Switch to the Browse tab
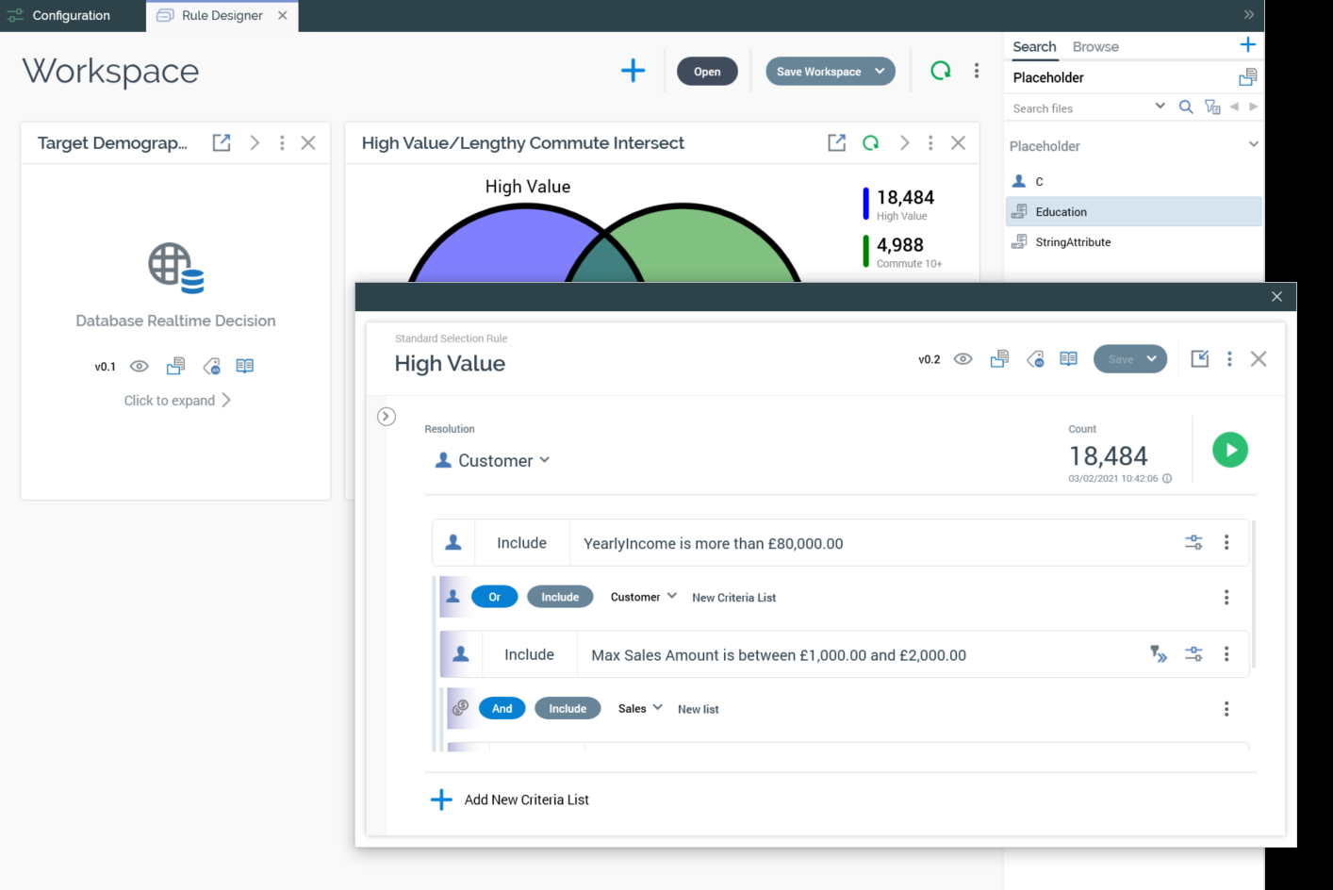This screenshot has height=890, width=1333. click(x=1094, y=46)
